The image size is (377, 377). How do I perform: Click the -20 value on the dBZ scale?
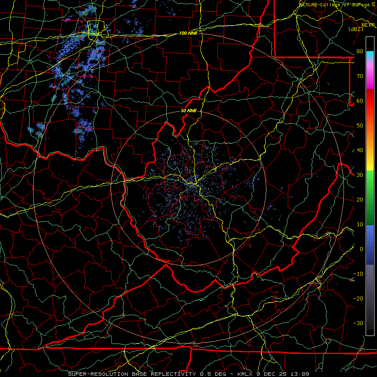[x=358, y=298]
